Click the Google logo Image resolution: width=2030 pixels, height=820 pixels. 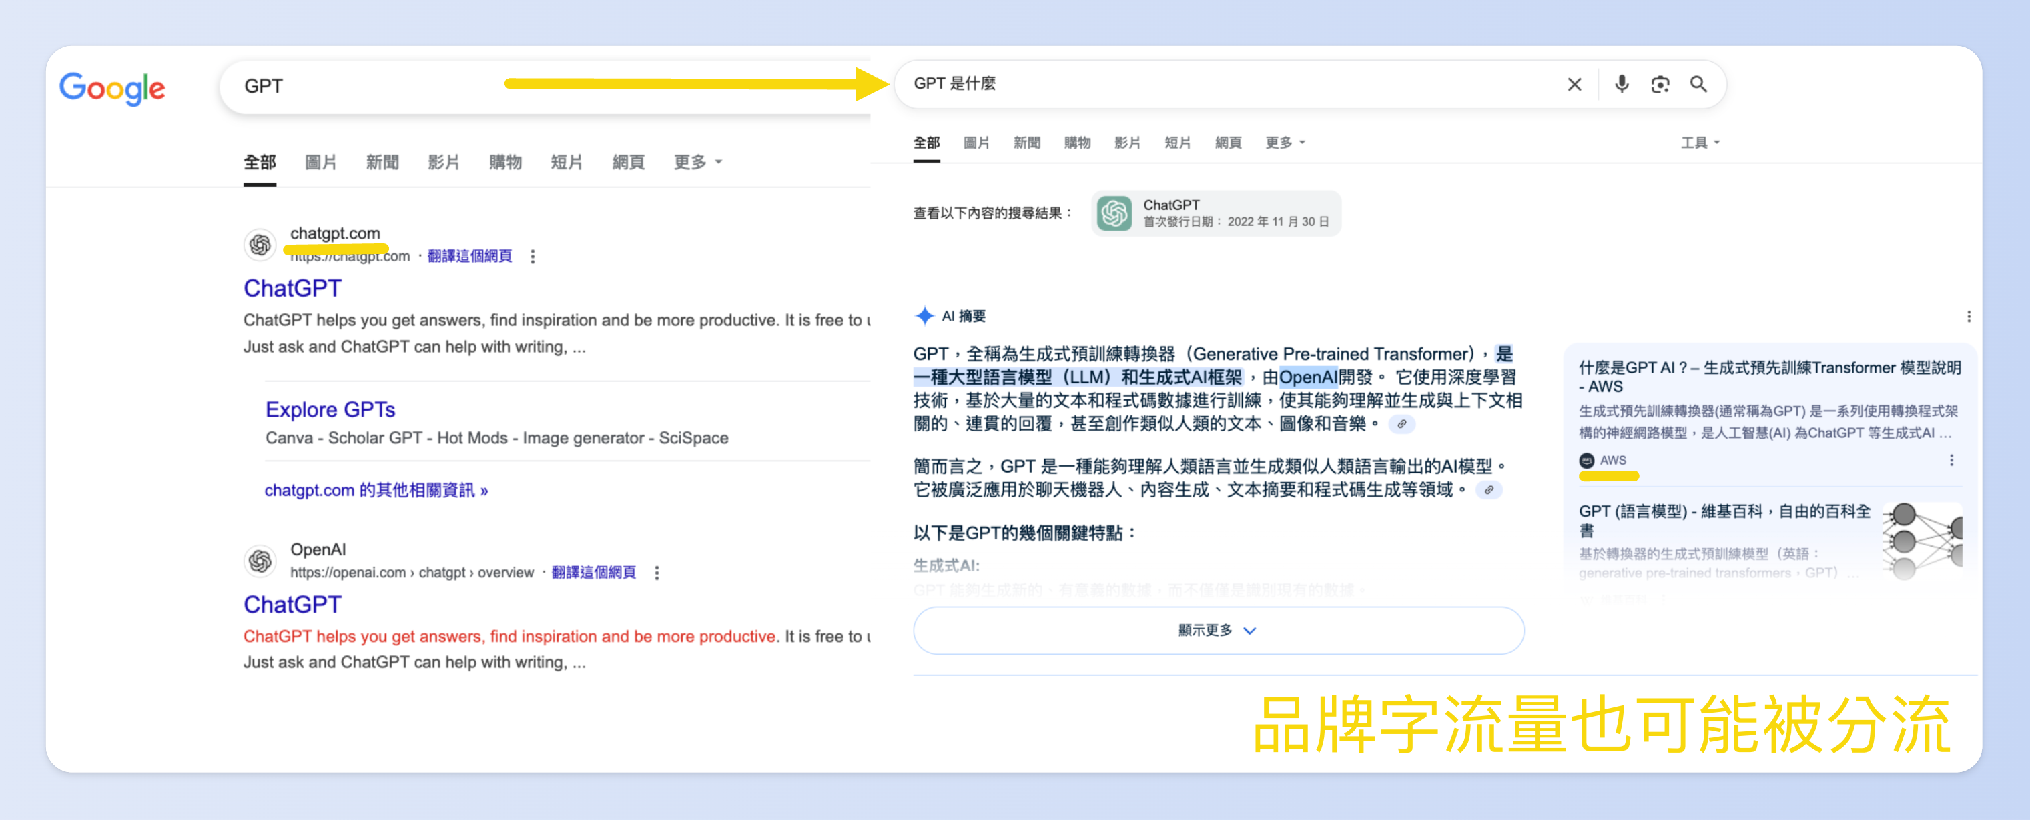112,88
